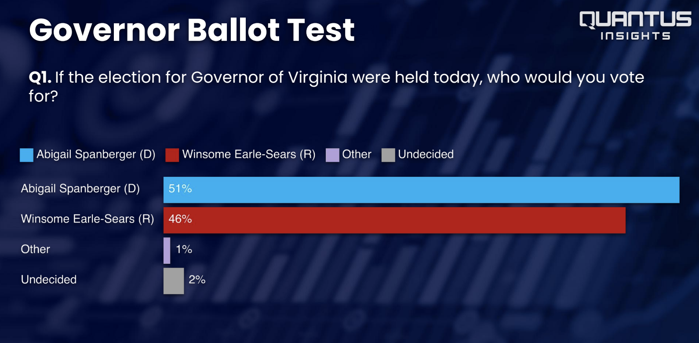Click the red Winsome Earle-Sears legend swatch
The image size is (699, 343).
coord(172,155)
